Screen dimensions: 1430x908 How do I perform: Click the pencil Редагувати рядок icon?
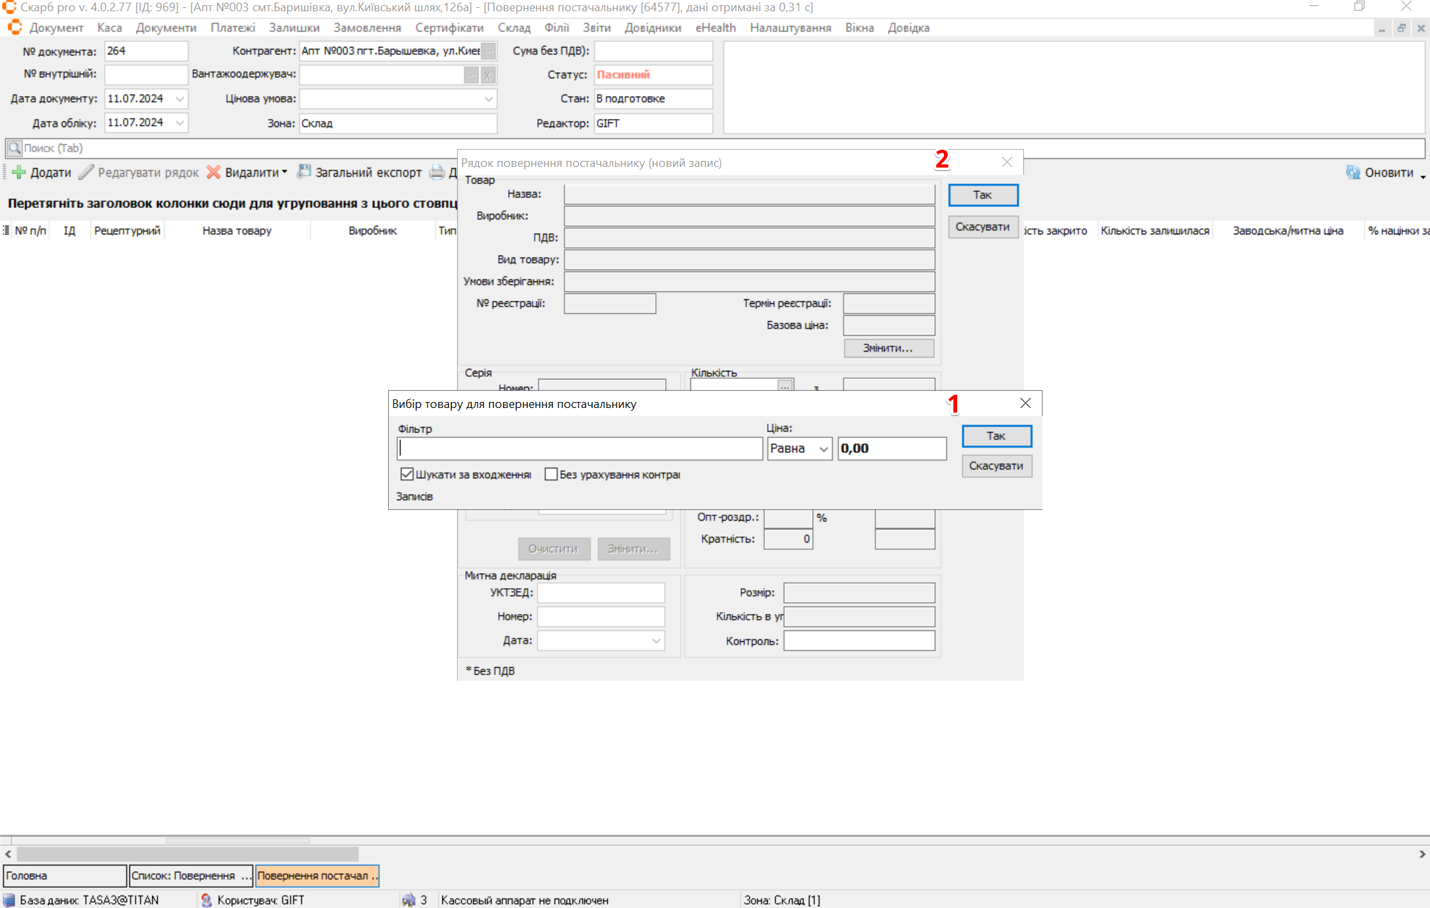(x=86, y=173)
